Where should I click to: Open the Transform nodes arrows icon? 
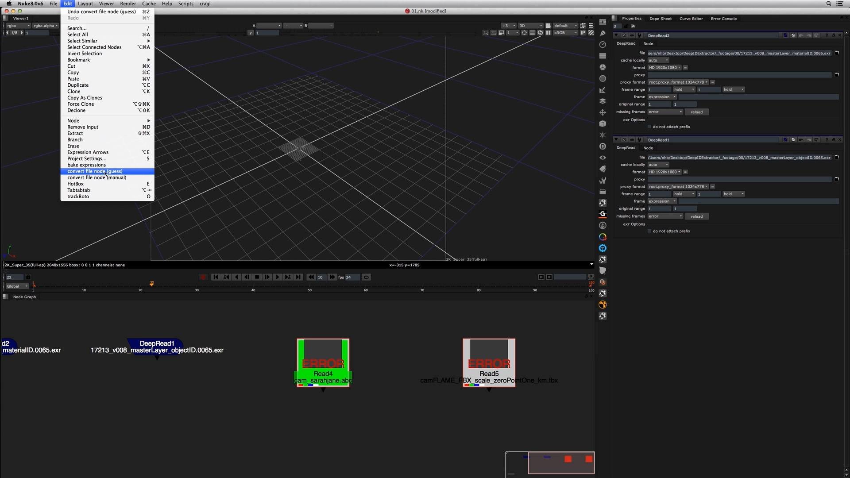tap(603, 112)
